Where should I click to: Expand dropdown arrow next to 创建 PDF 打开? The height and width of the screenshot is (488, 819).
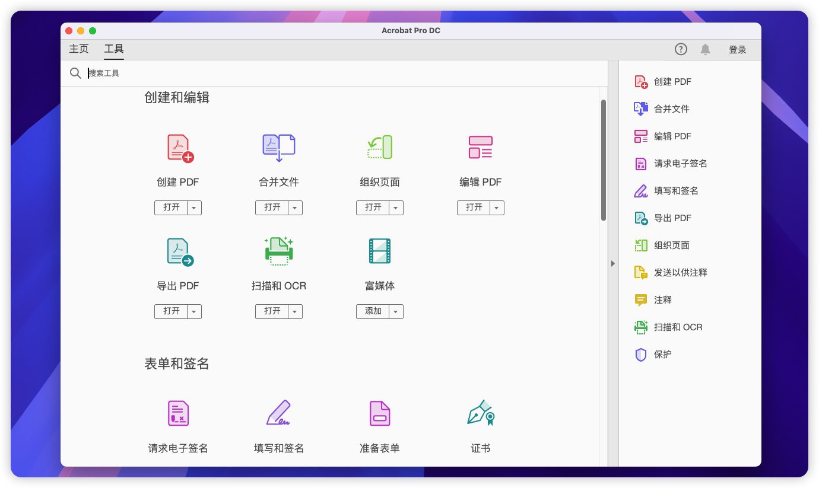(x=195, y=208)
